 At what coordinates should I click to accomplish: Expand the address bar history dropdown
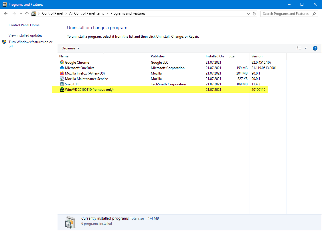coord(248,14)
